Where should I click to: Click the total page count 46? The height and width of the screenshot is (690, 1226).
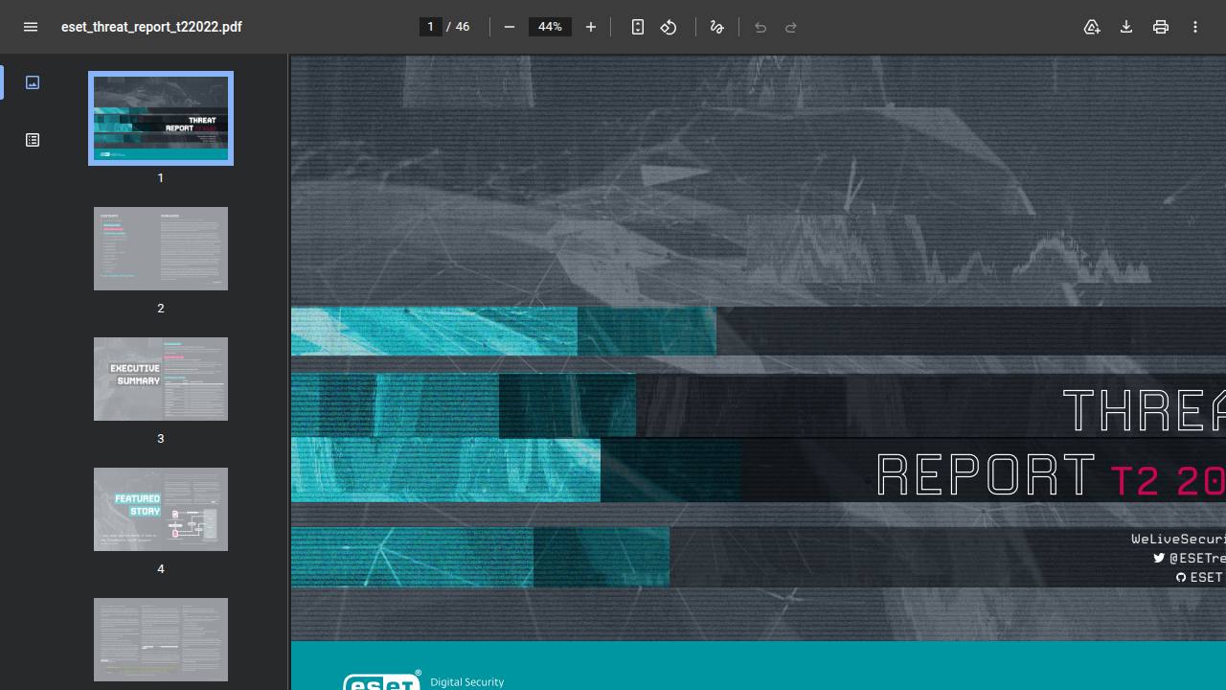(463, 27)
